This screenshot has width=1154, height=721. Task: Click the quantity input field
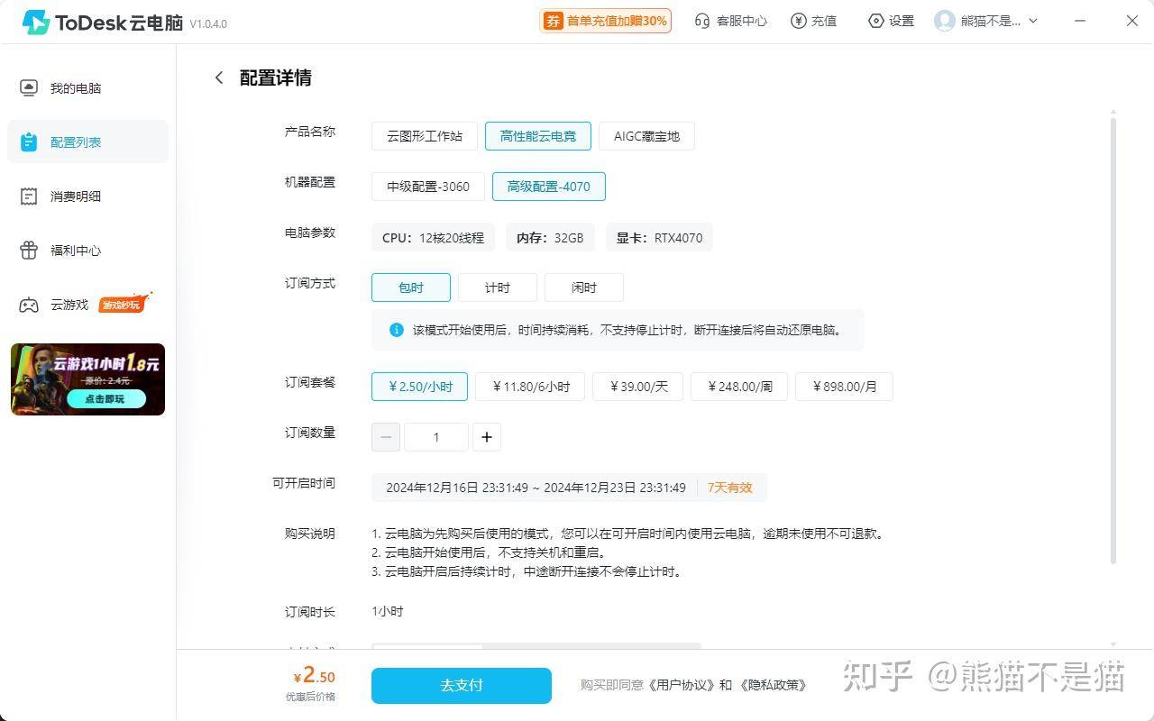tap(436, 437)
